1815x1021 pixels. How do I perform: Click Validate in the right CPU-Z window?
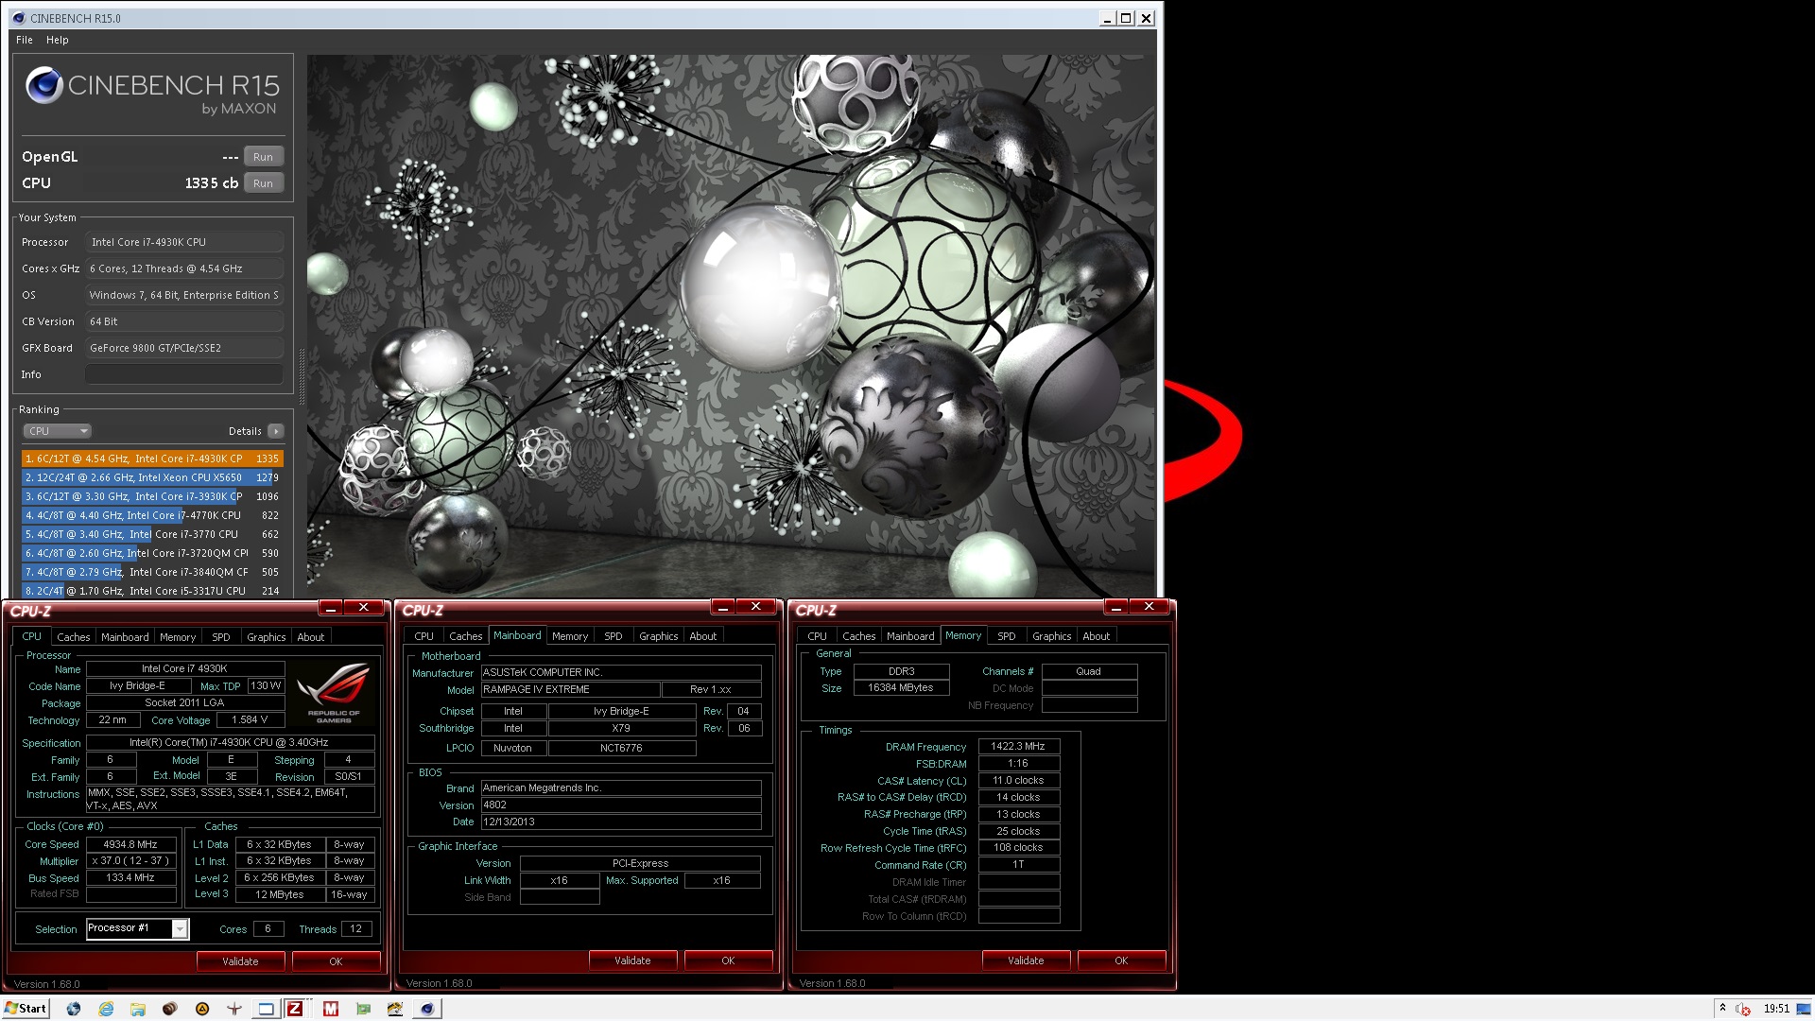coord(1026,960)
